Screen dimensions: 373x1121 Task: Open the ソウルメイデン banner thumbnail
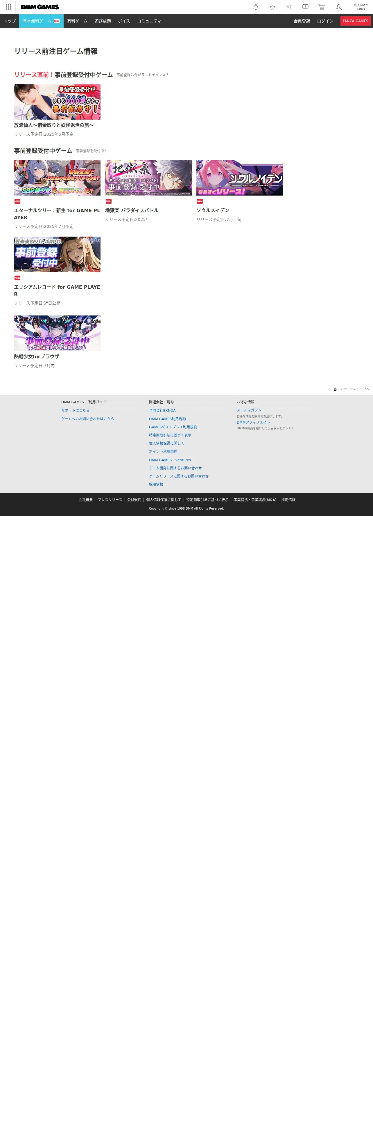240,178
